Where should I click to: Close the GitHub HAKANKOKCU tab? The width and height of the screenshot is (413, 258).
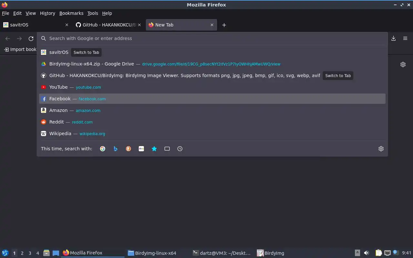(x=139, y=25)
